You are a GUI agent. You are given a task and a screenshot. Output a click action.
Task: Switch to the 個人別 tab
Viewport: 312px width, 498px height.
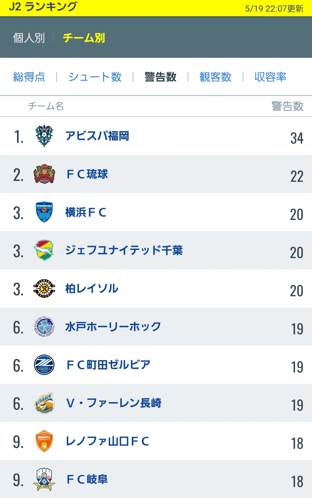[29, 38]
